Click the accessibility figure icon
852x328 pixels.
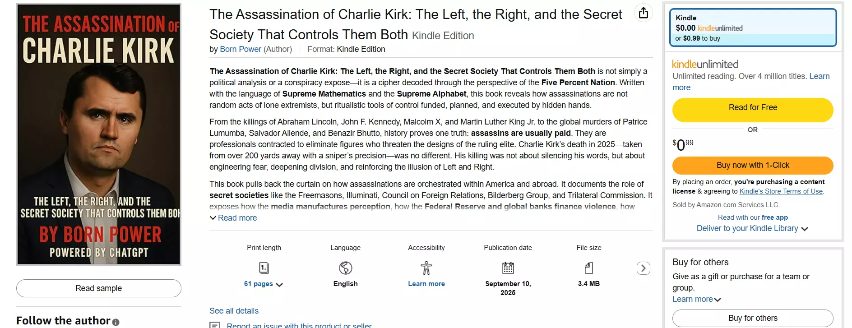[x=426, y=268]
